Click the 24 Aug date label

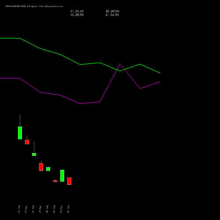pyautogui.click(x=54, y=209)
